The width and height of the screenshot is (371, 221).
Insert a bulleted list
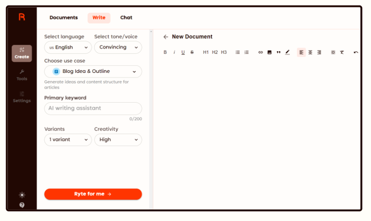click(x=237, y=52)
